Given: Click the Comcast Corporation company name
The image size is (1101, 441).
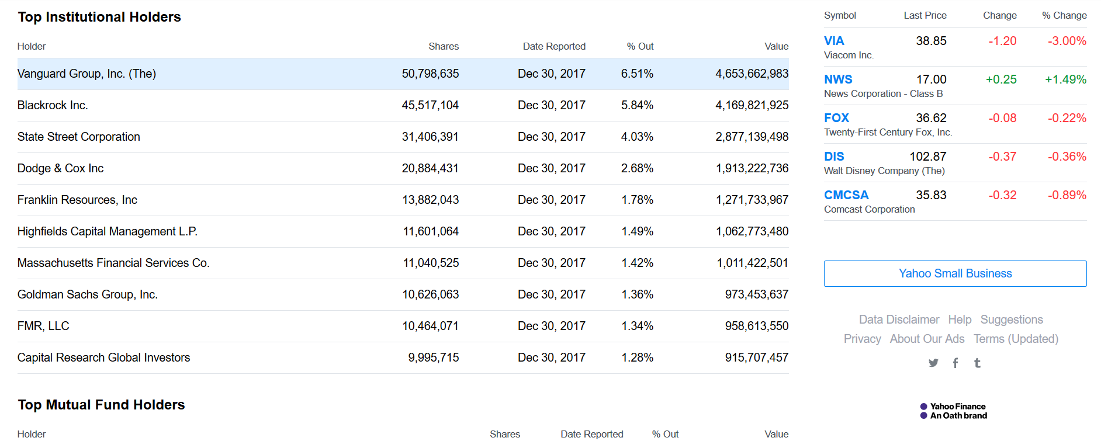Looking at the screenshot, I should pos(870,209).
